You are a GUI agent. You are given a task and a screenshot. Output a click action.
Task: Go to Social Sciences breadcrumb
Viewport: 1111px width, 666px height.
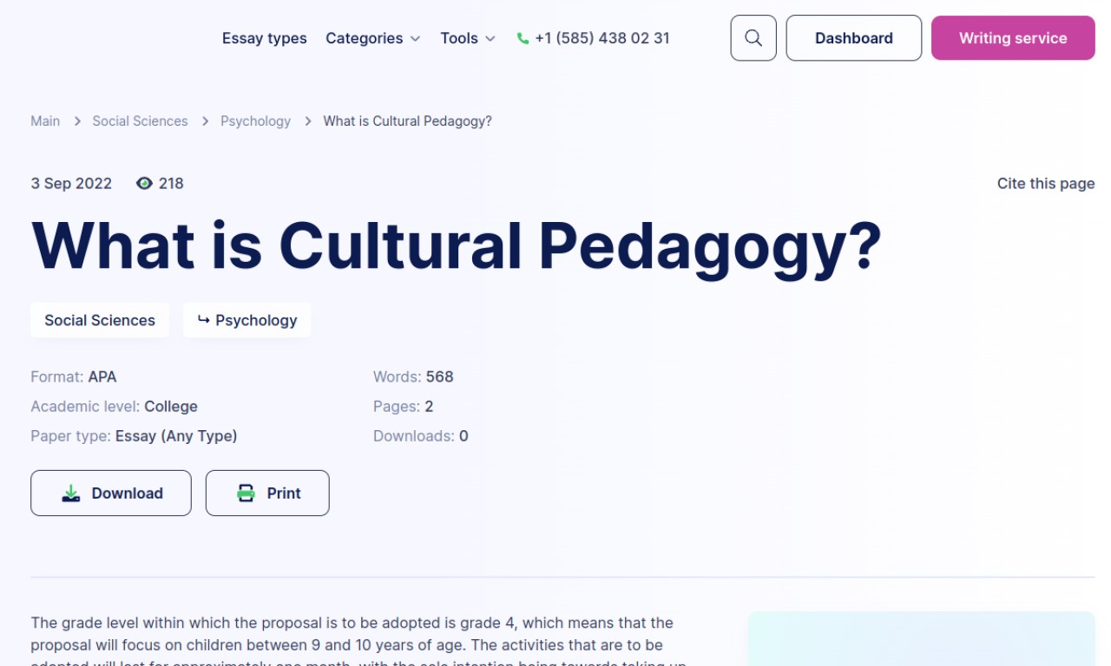(x=140, y=121)
